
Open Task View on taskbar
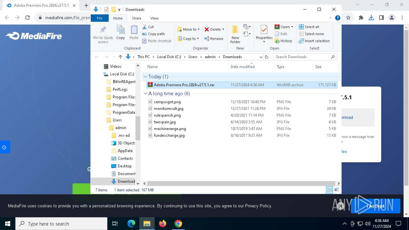pyautogui.click(x=115, y=224)
